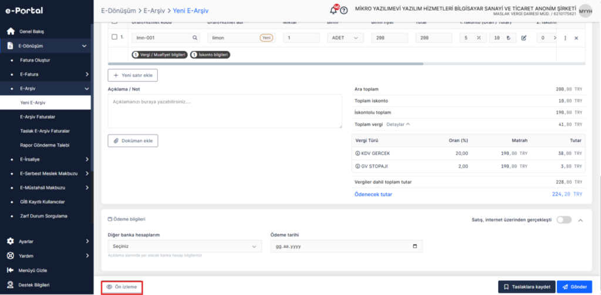Delete row 1 with the X icon
Viewport: 601px width, 295px height.
[x=576, y=38]
